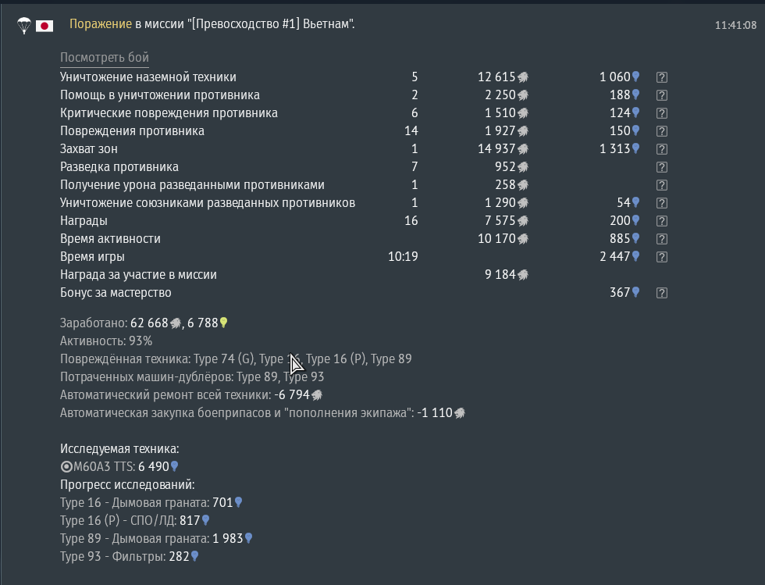Image resolution: width=765 pixels, height=585 pixels.
Task: Open help icon for «Повреждения противника» row
Action: pos(662,131)
